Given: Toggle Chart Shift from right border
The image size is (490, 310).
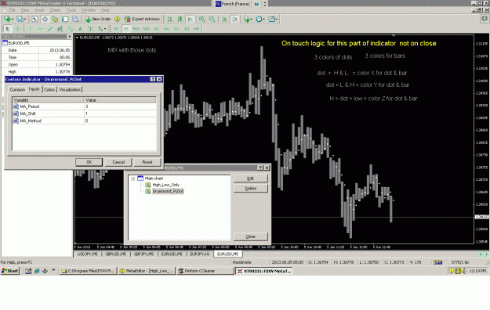Looking at the screenshot, I should click(x=234, y=19).
